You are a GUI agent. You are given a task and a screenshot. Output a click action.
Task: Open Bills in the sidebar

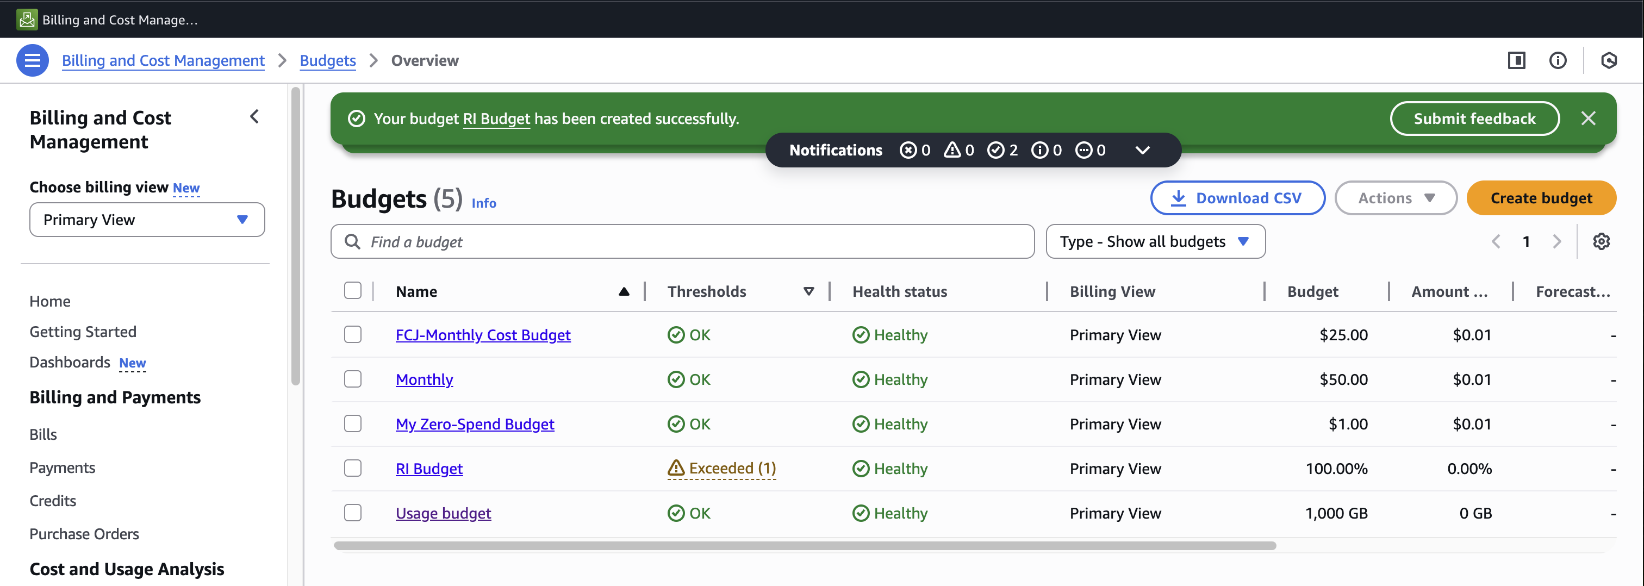point(43,435)
